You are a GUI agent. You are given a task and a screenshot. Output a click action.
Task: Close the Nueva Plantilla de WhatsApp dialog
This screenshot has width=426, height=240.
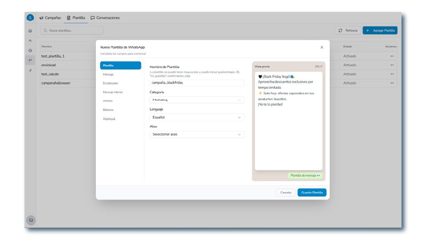(322, 47)
